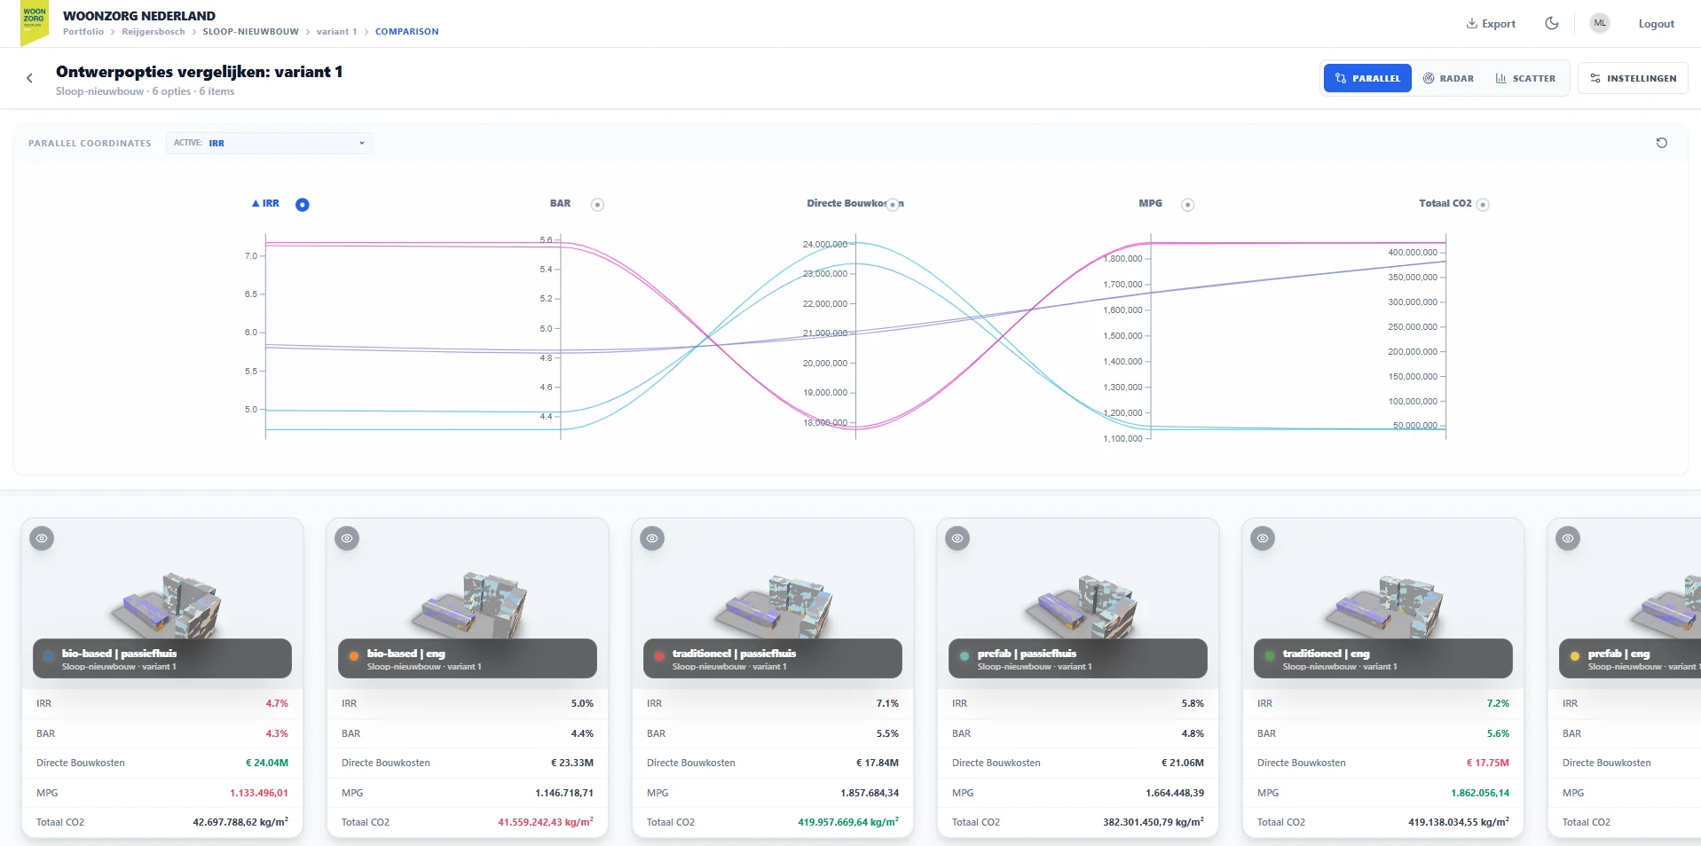Go back with the left arrow
Screen dimensions: 1701x846
point(29,78)
